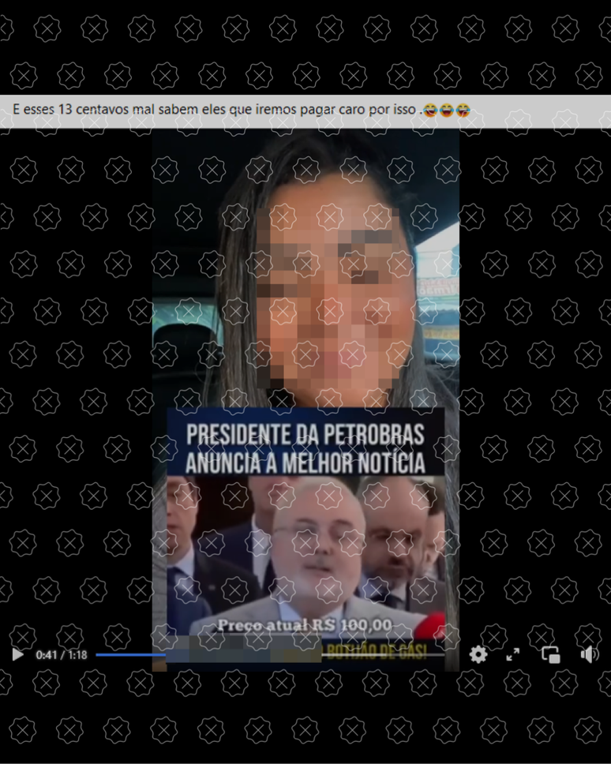Enable picture-in-picture mode
Screen dimensions: 611x764
click(551, 654)
